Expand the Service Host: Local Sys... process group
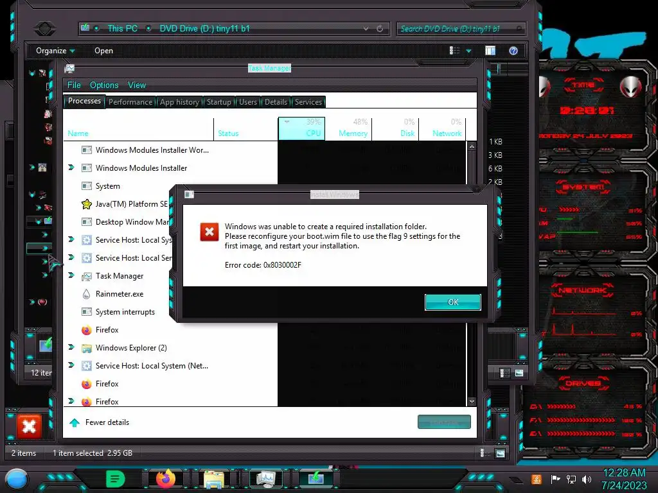This screenshot has height=493, width=658. (x=71, y=239)
